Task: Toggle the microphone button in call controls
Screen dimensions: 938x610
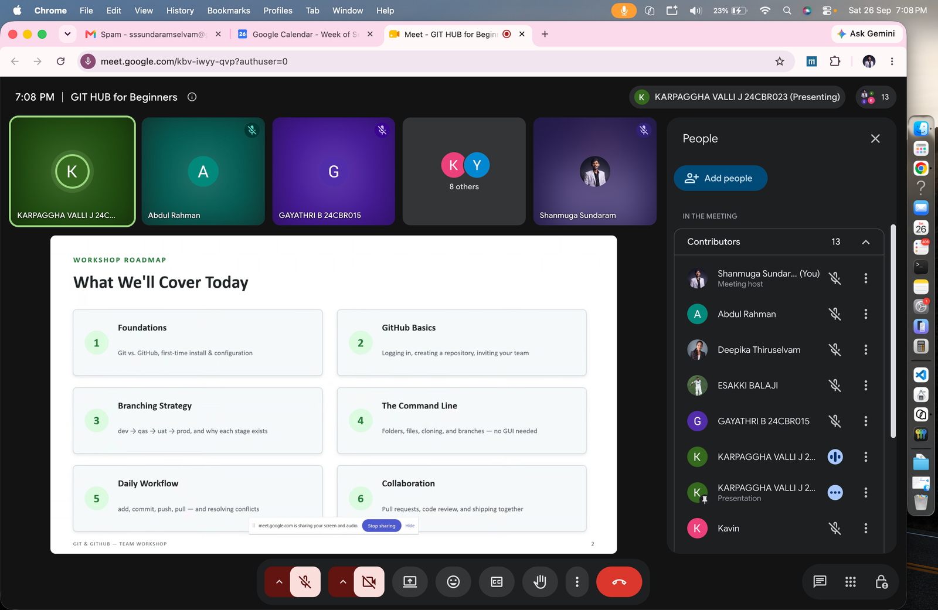Action: click(305, 582)
